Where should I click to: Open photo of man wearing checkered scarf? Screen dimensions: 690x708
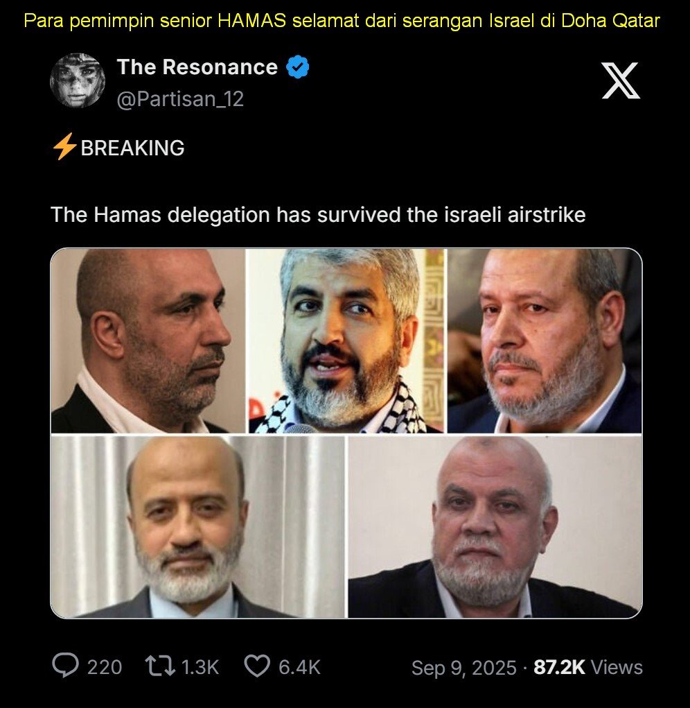point(346,341)
